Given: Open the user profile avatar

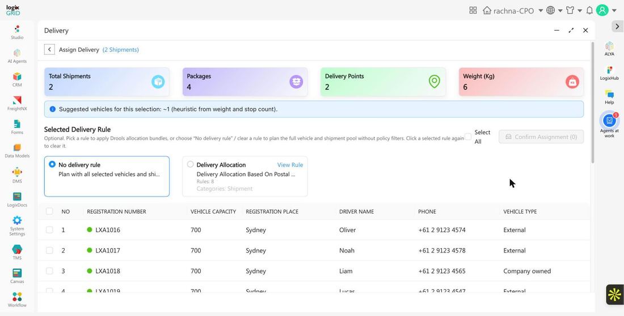Looking at the screenshot, I should coord(602,10).
